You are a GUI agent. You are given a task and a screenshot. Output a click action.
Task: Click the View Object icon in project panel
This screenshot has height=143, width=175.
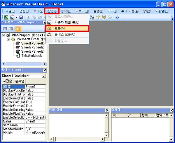pyautogui.click(x=11, y=29)
